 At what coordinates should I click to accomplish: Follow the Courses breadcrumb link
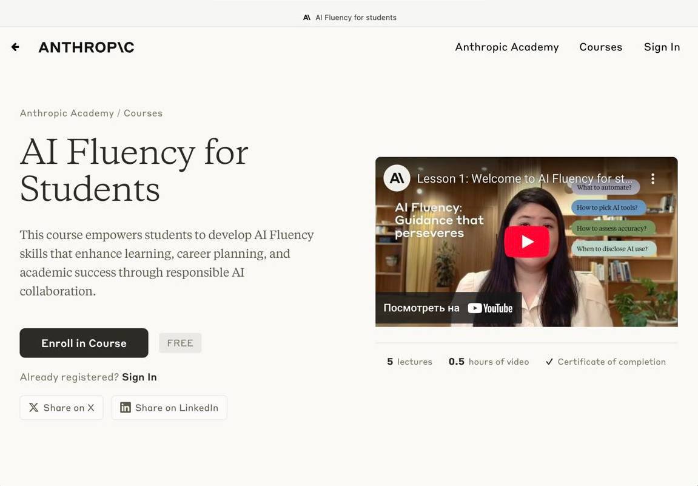pyautogui.click(x=143, y=113)
